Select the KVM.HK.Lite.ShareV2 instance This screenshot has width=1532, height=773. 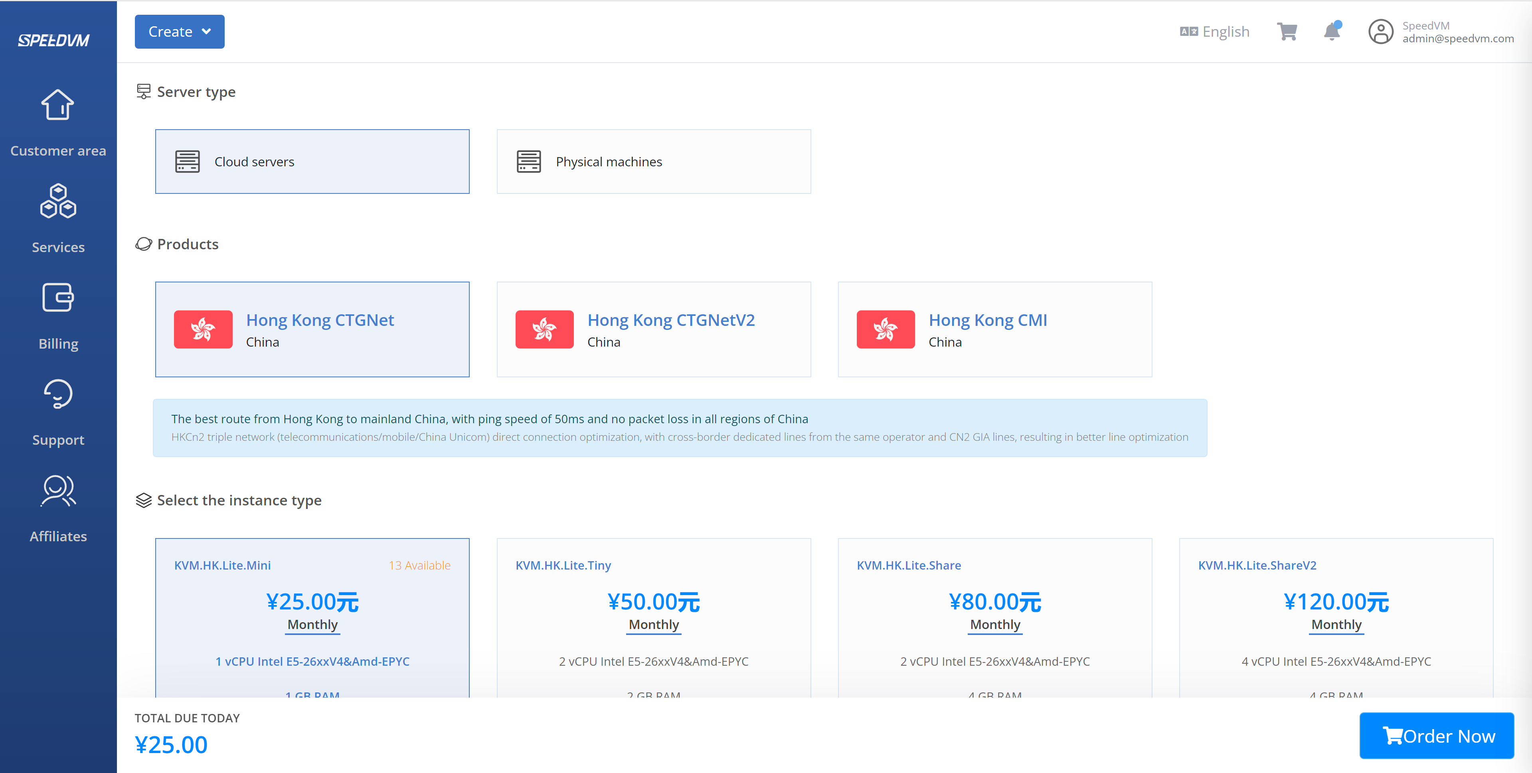1336,618
